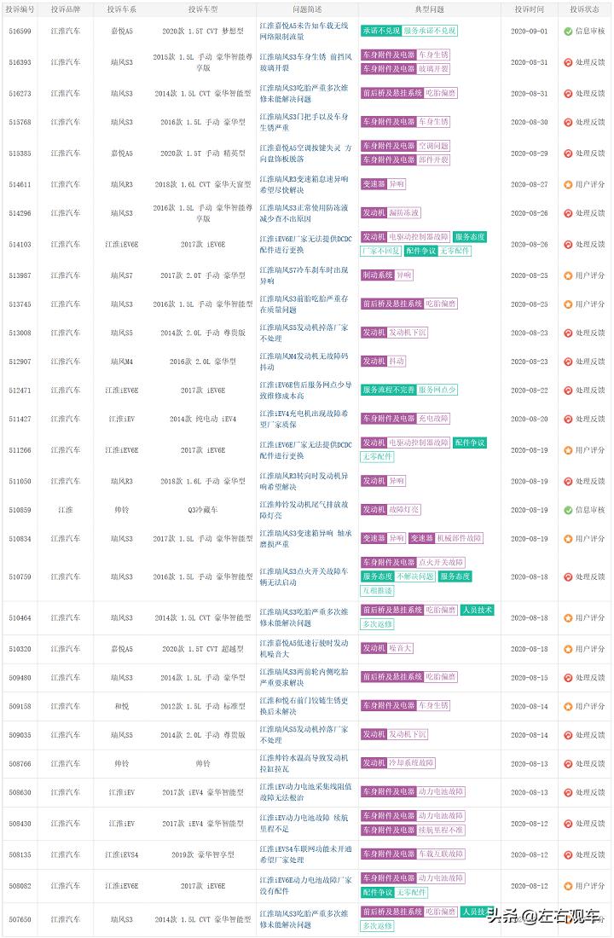This screenshot has width=614, height=938.
Task: Open summary 江淮iEVS4车联网功能未开通
Action: click(305, 854)
